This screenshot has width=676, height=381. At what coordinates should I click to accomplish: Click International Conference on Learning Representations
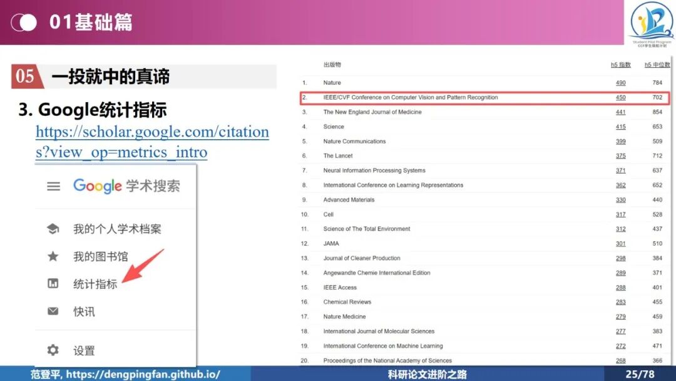click(393, 185)
